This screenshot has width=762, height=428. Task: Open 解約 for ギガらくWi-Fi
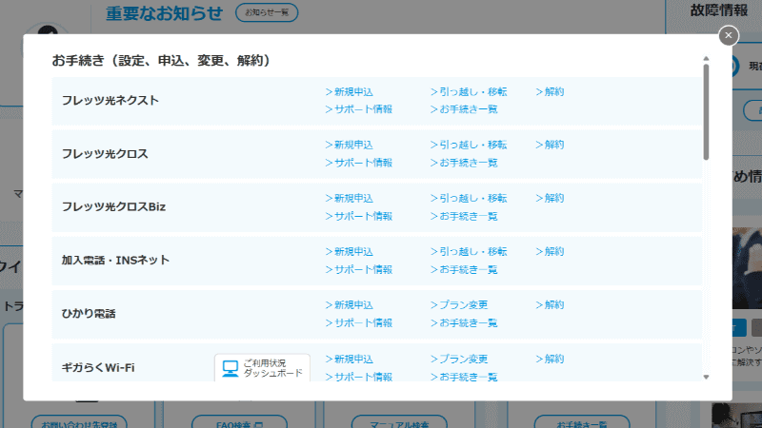tap(550, 360)
